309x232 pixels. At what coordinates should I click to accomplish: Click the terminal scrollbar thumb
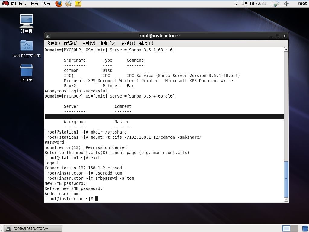coord(286,179)
